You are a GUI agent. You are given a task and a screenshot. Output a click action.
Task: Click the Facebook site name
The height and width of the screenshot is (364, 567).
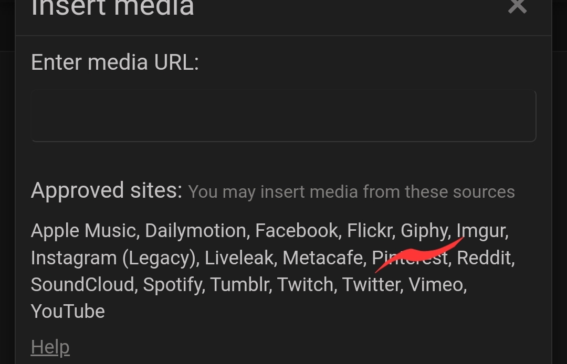click(297, 231)
